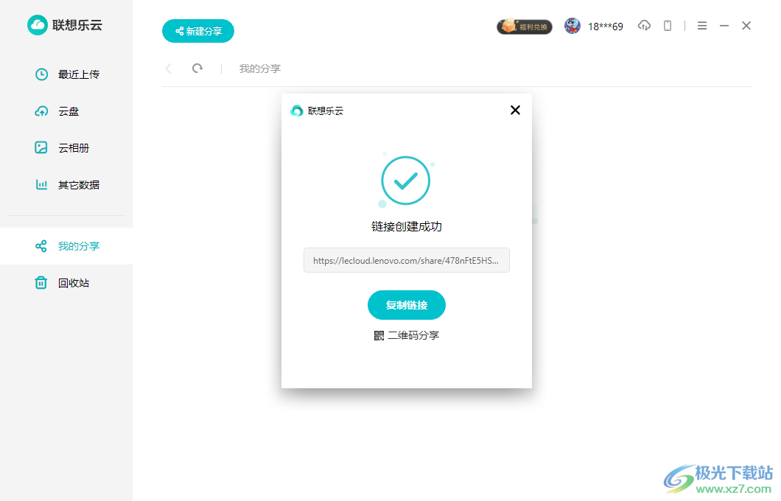Close the 链接创建成功 dialog
Viewport: 781px width, 501px height.
coord(515,110)
